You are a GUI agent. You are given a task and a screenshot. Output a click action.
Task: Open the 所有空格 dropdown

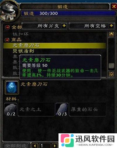(111, 26)
